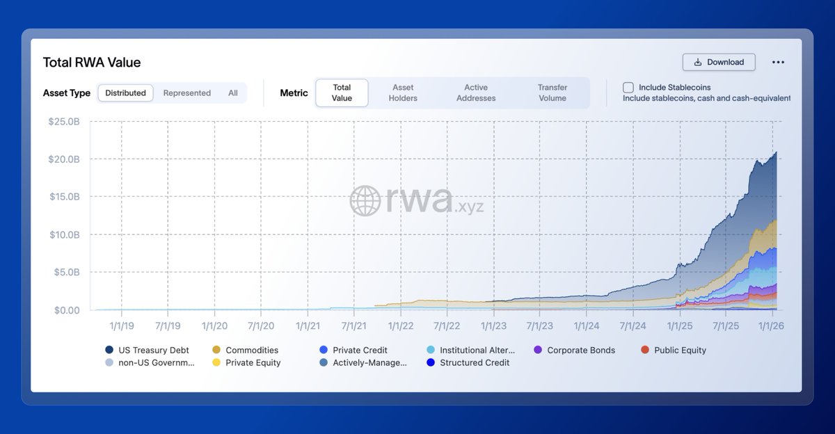The image size is (835, 434).
Task: Click the '$20.0B' y-axis label
Action: tap(63, 159)
